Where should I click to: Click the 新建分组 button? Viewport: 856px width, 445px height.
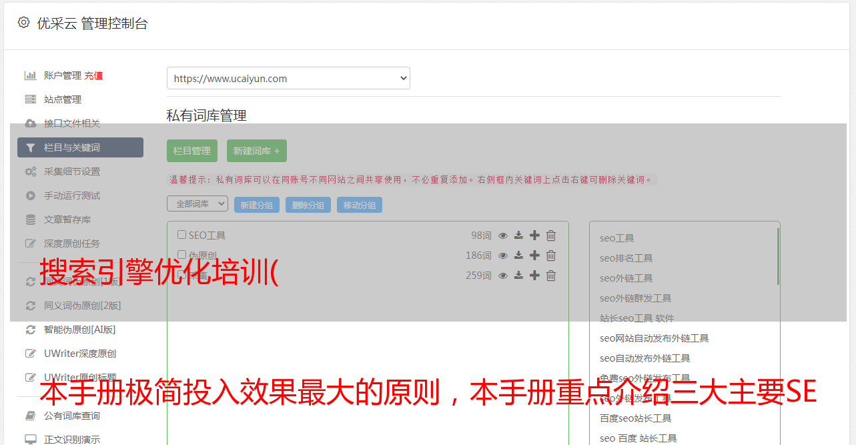pyautogui.click(x=257, y=205)
